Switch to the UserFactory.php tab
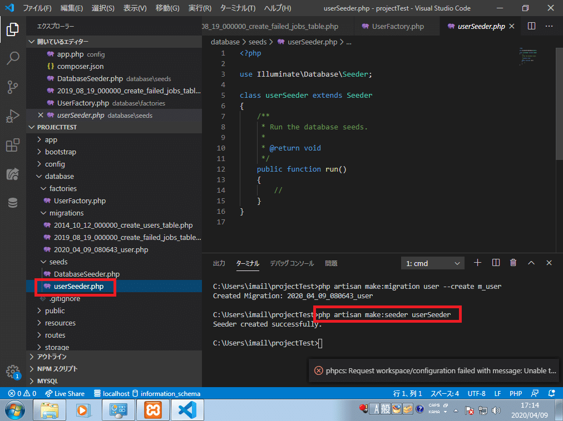The image size is (563, 421). [x=397, y=26]
